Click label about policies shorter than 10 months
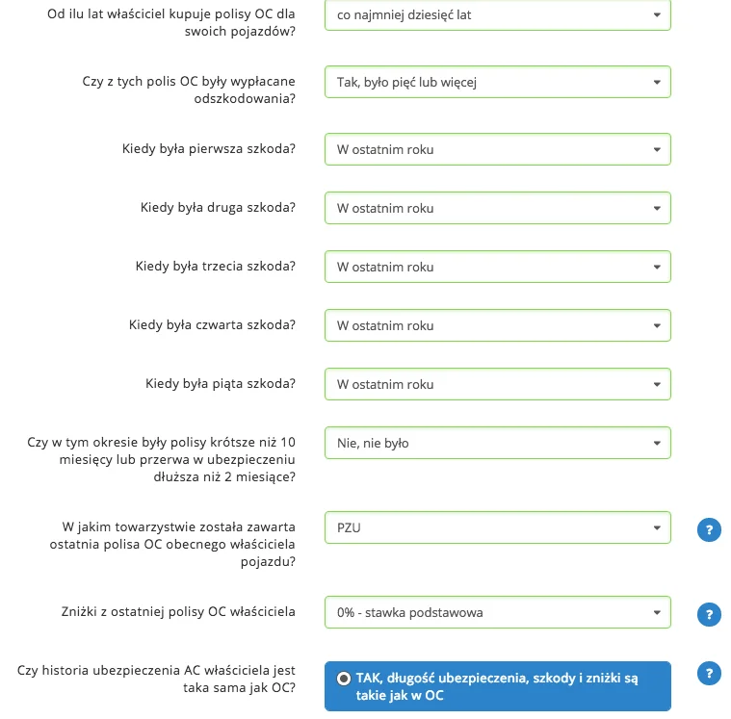This screenshot has width=731, height=719. 161,459
